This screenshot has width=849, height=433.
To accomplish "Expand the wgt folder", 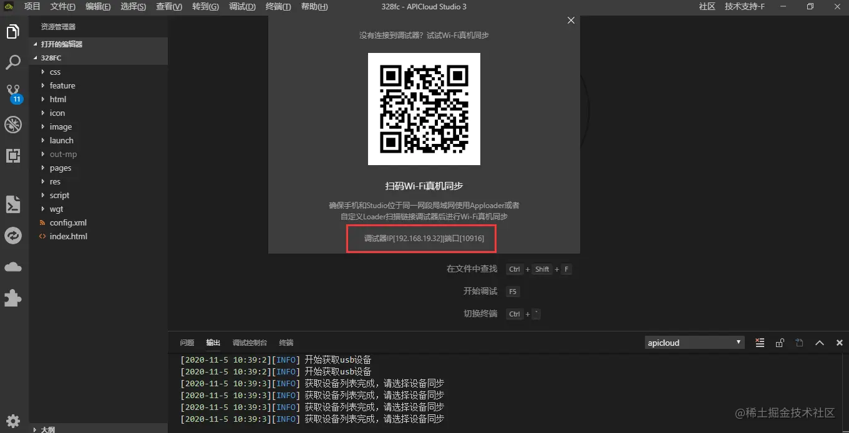I will point(98,209).
